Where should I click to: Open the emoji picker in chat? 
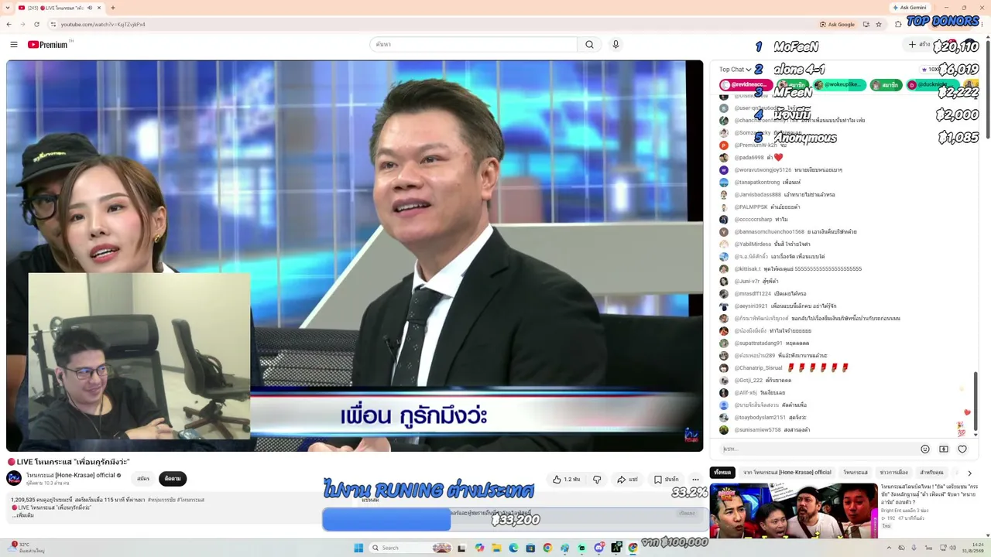925,449
